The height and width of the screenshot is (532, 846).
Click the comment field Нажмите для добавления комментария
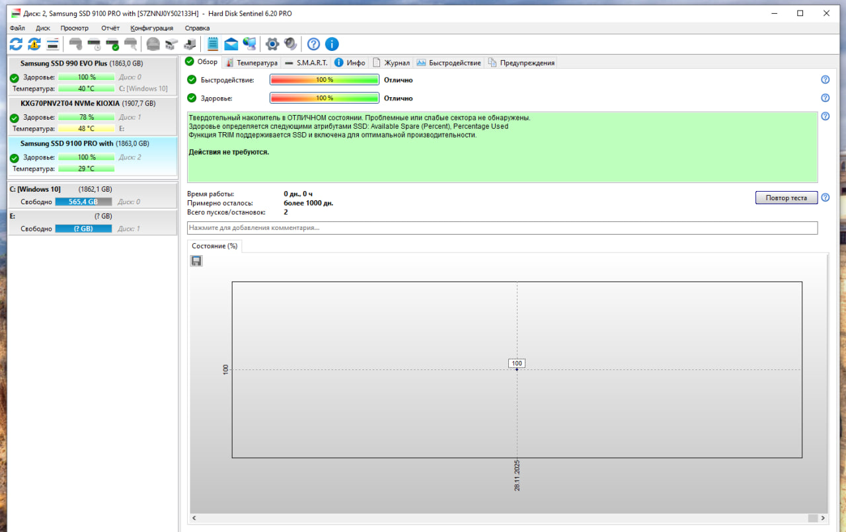(x=502, y=227)
